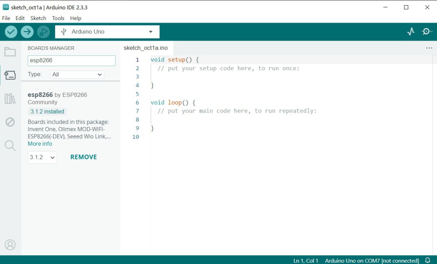437x264 pixels.
Task: Open the Arduino Uno board selector dropdown
Action: pos(107,32)
